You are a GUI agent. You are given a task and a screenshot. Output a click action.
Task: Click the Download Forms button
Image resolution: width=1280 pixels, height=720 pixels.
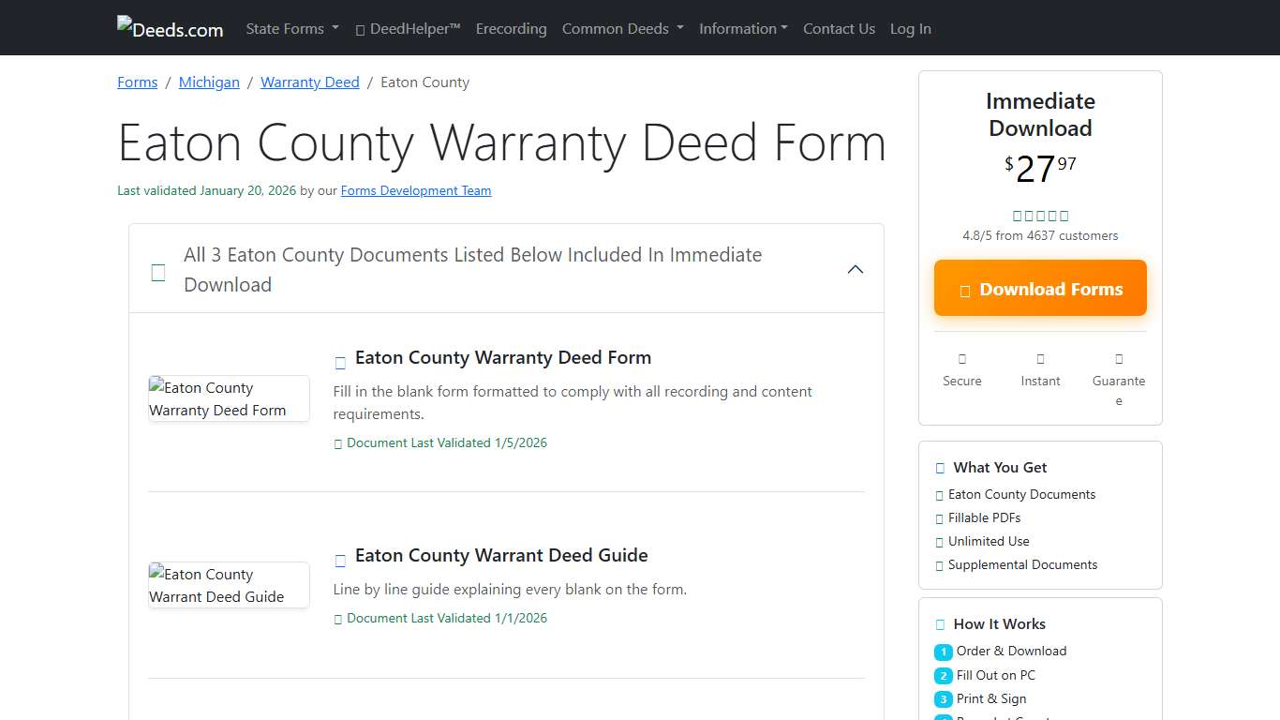(1040, 288)
